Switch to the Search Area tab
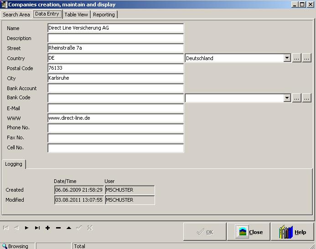Image resolution: width=316 pixels, height=249 pixels. [16, 15]
